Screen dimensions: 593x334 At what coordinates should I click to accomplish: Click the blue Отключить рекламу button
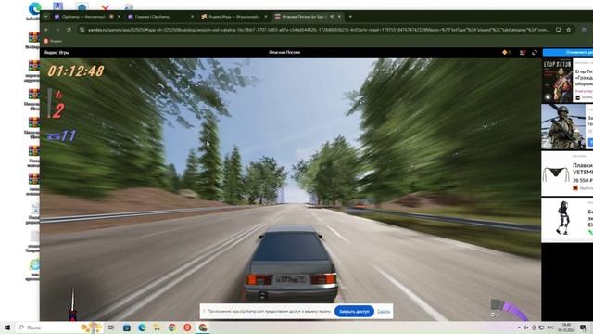click(568, 52)
